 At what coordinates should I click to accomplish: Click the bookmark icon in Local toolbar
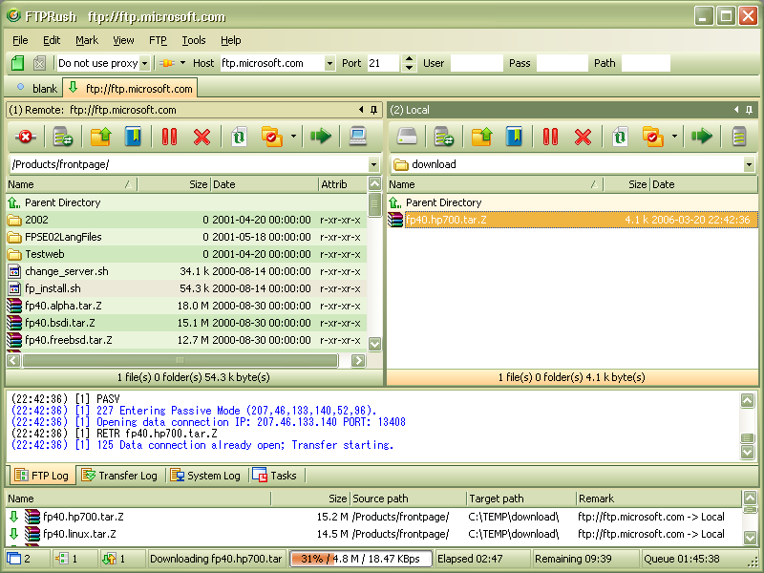[x=514, y=137]
